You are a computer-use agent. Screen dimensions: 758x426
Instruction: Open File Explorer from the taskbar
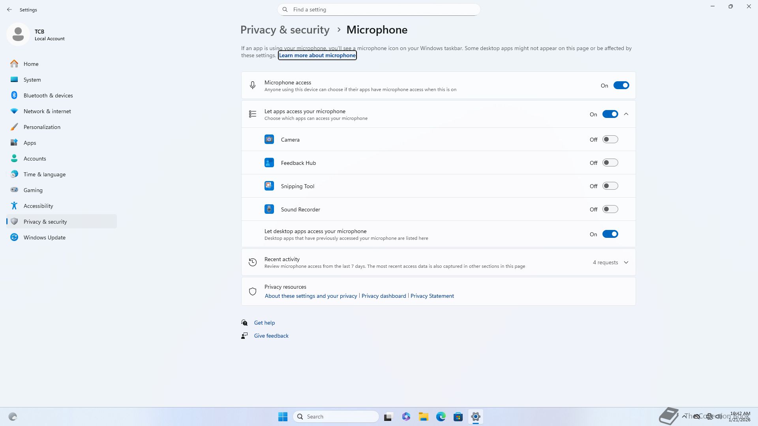point(423,417)
